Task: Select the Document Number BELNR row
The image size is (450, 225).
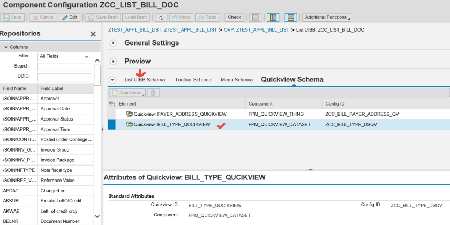Action: click(47, 221)
